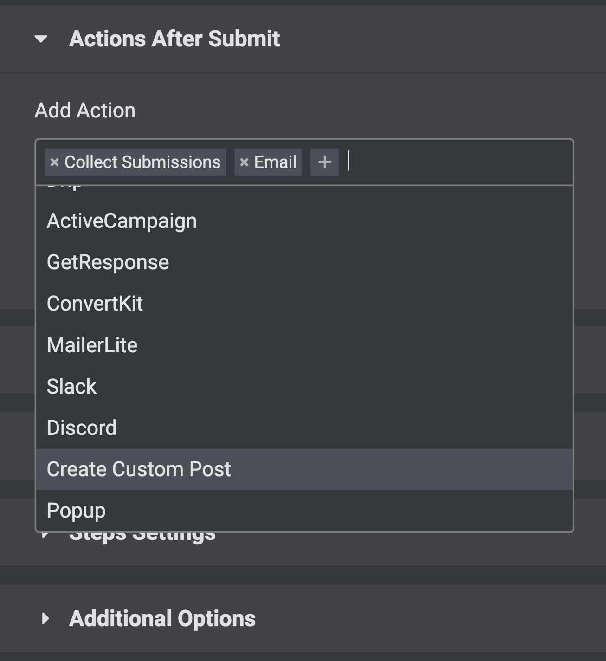The height and width of the screenshot is (661, 606).
Task: Select the highlighted Create Custom Post option
Action: coord(139,469)
